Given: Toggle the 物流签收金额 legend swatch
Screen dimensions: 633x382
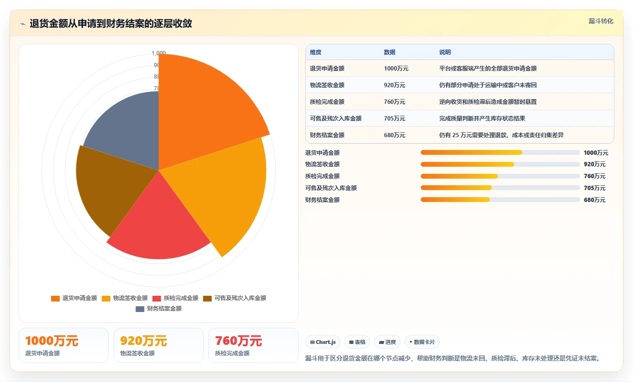Looking at the screenshot, I should coord(106,298).
